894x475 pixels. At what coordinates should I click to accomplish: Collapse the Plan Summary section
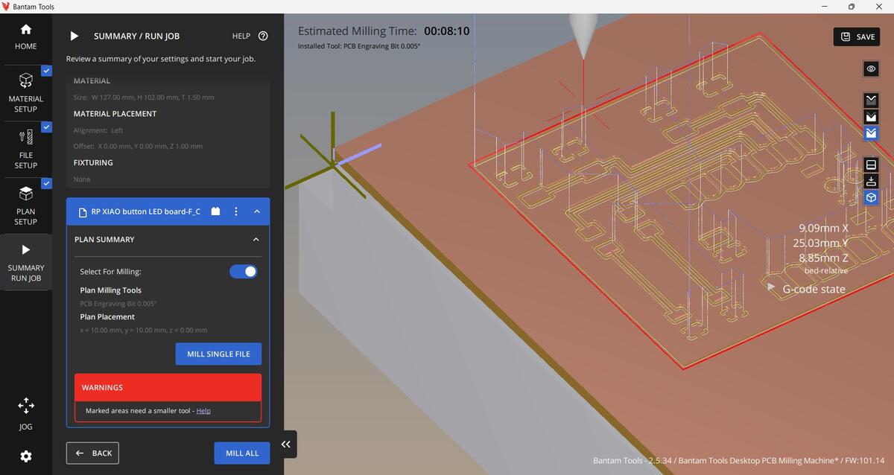pos(256,240)
